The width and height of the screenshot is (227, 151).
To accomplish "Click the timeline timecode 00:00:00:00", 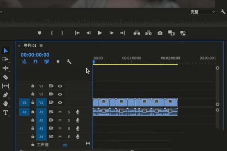I will click(35, 55).
